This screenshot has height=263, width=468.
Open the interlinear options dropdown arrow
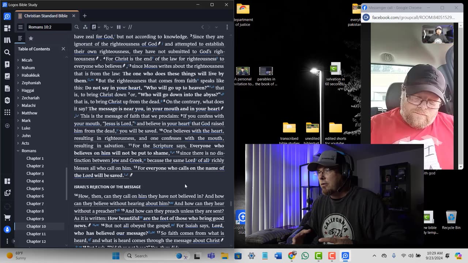[112, 27]
